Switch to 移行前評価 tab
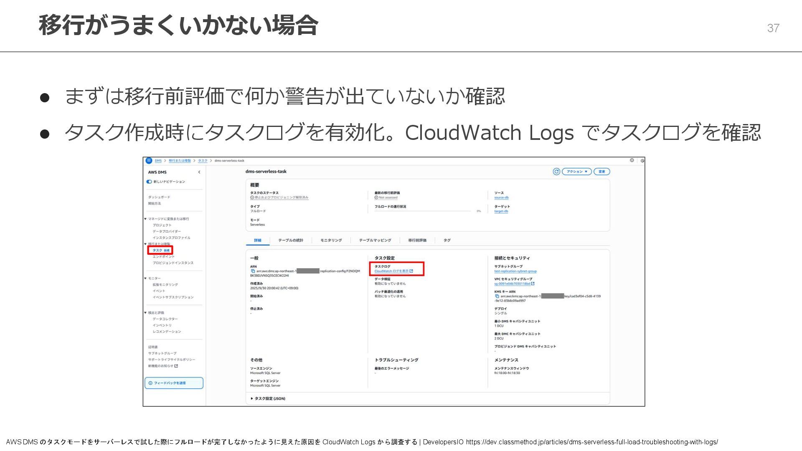The height and width of the screenshot is (451, 802). point(417,240)
